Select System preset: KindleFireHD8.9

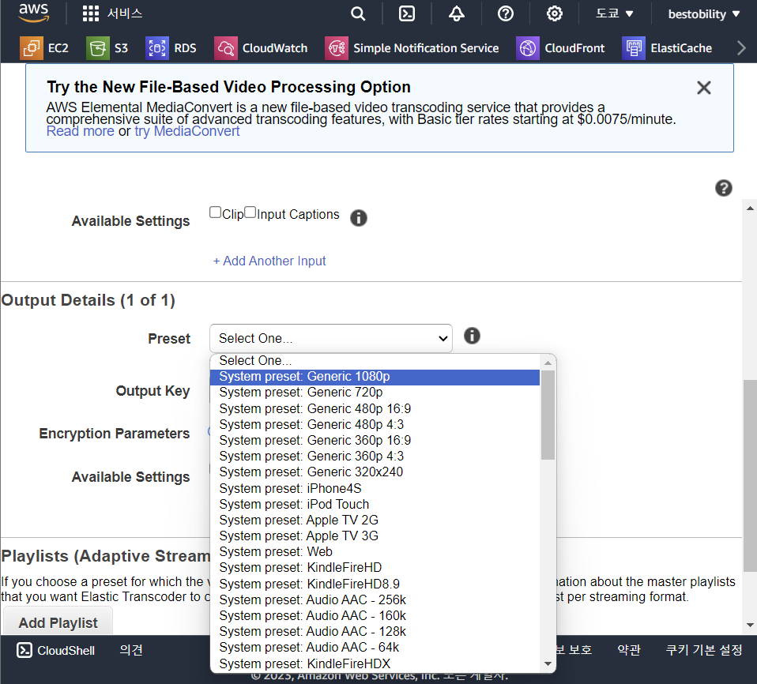tap(375, 584)
